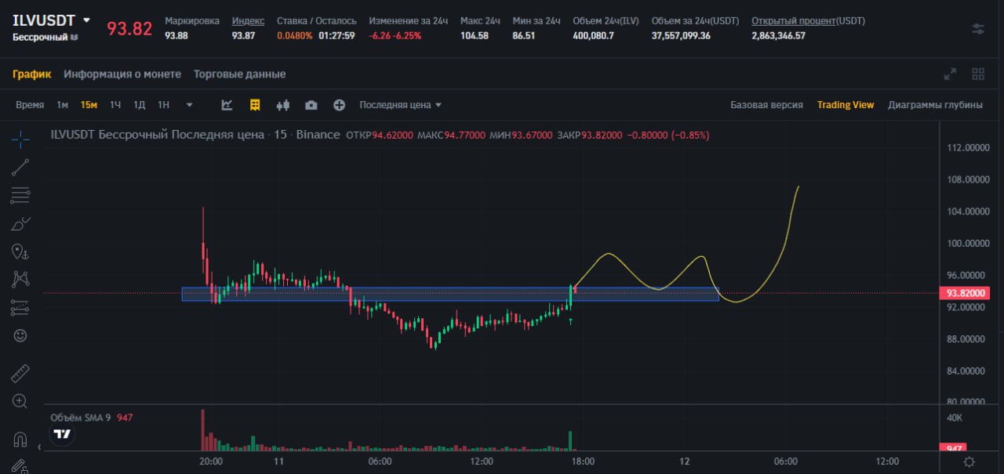This screenshot has height=474, width=1004.
Task: Click the blue support zone rectangle
Action: click(x=450, y=294)
